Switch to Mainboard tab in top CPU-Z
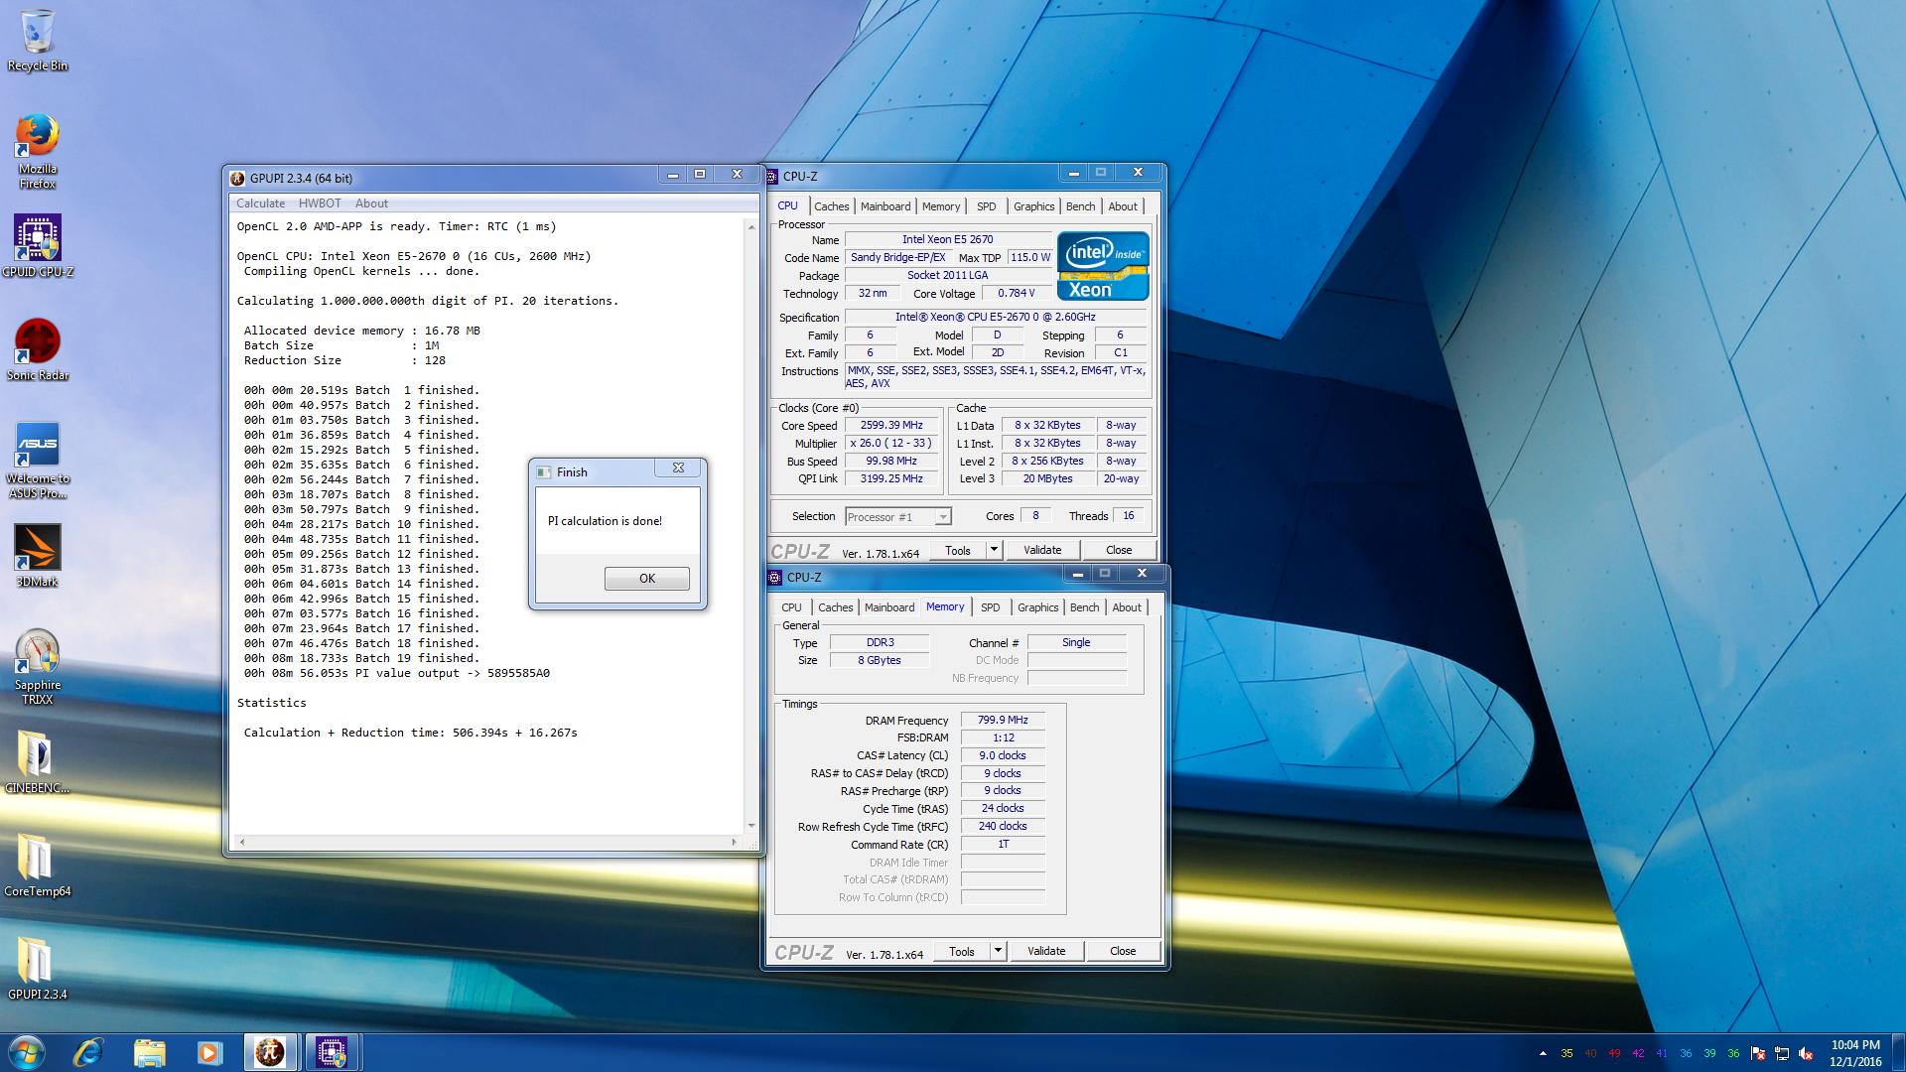The image size is (1906, 1072). point(885,206)
